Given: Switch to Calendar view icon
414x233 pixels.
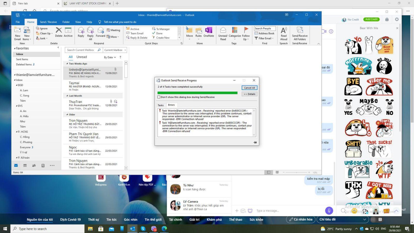Looking at the screenshot, I should coord(25,165).
